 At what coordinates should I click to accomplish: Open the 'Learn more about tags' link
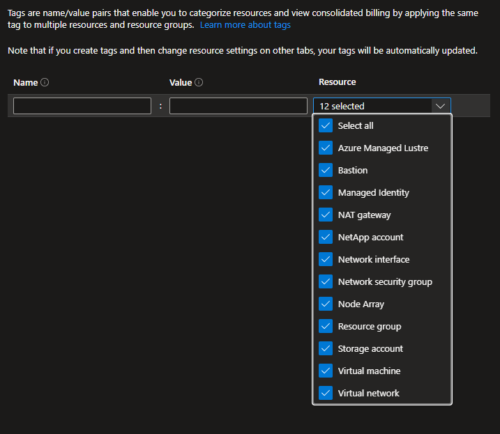245,25
